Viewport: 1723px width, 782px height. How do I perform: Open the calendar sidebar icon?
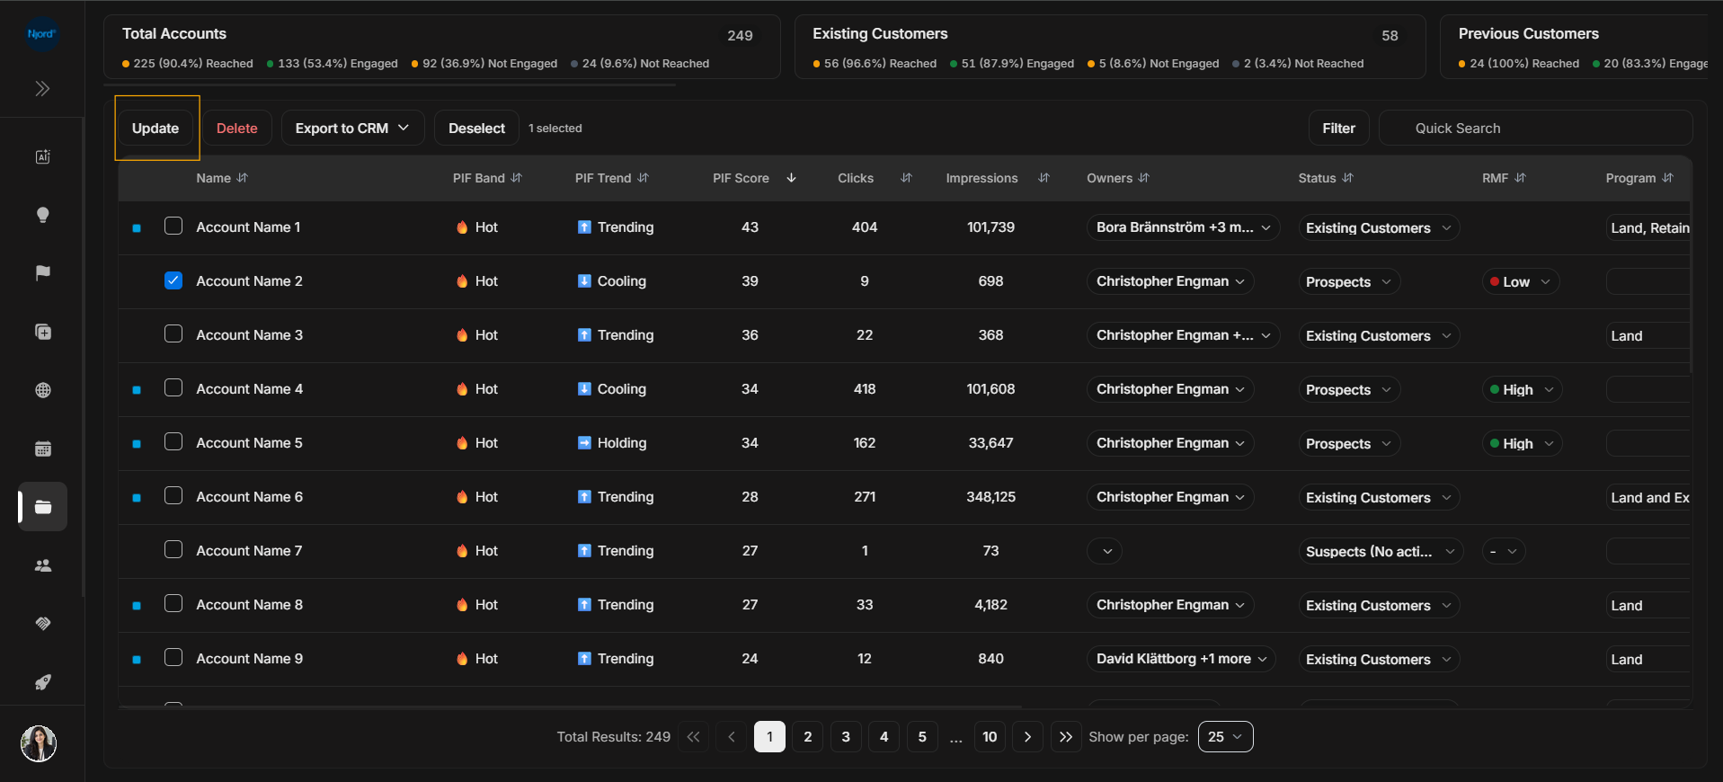(x=42, y=449)
